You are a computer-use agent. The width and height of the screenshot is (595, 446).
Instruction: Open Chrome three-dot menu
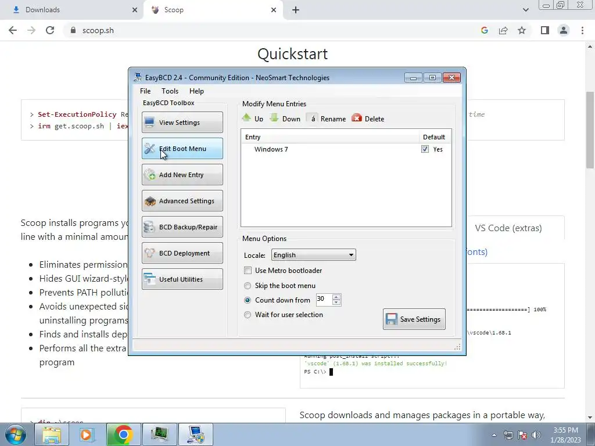pos(582,30)
